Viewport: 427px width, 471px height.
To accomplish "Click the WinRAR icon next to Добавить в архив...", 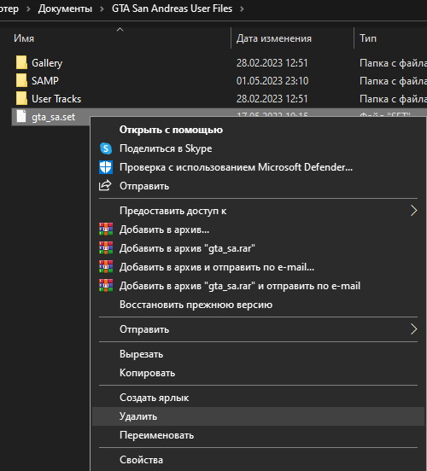I will (106, 230).
